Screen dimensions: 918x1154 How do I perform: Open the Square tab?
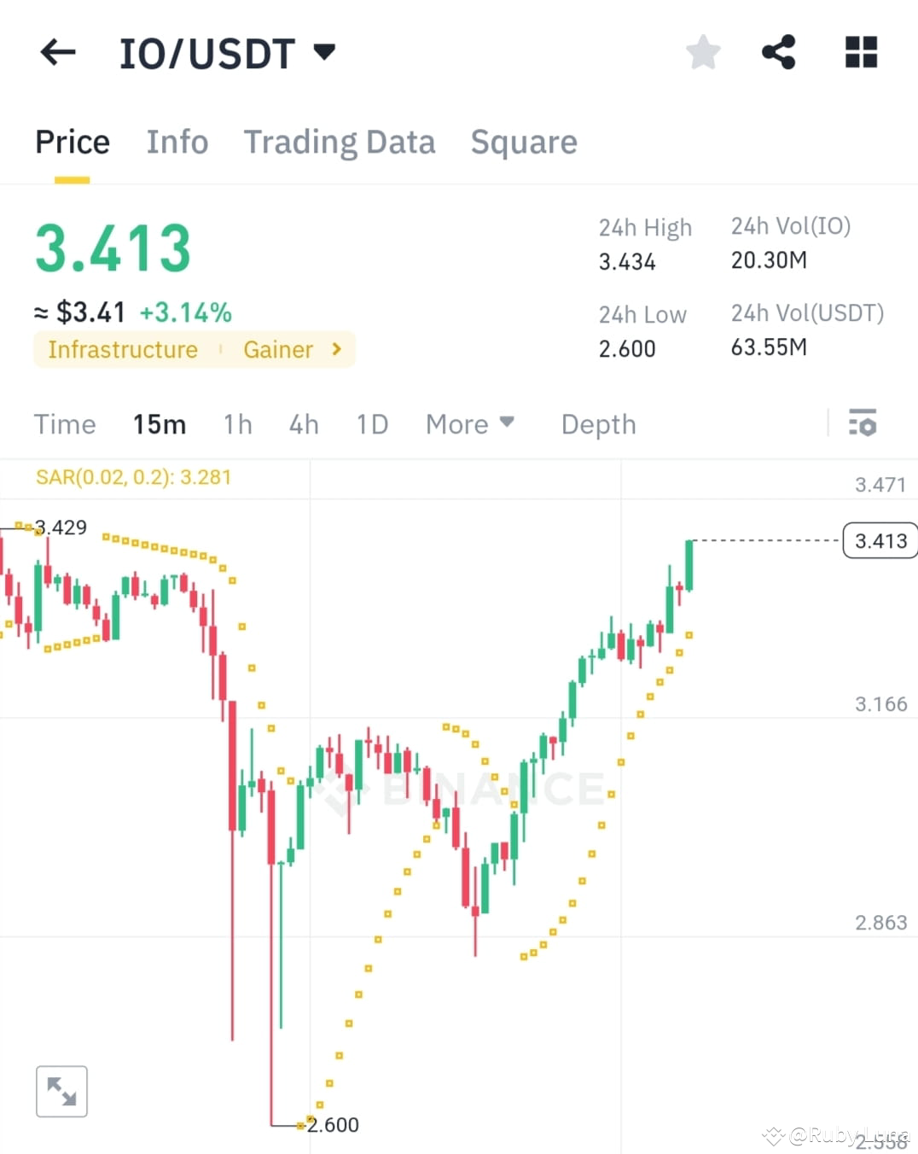coord(524,142)
